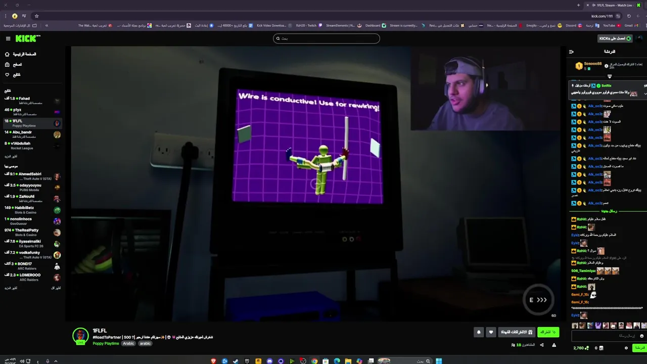
Task: Open Home page in sidebar
Action: coord(20,54)
